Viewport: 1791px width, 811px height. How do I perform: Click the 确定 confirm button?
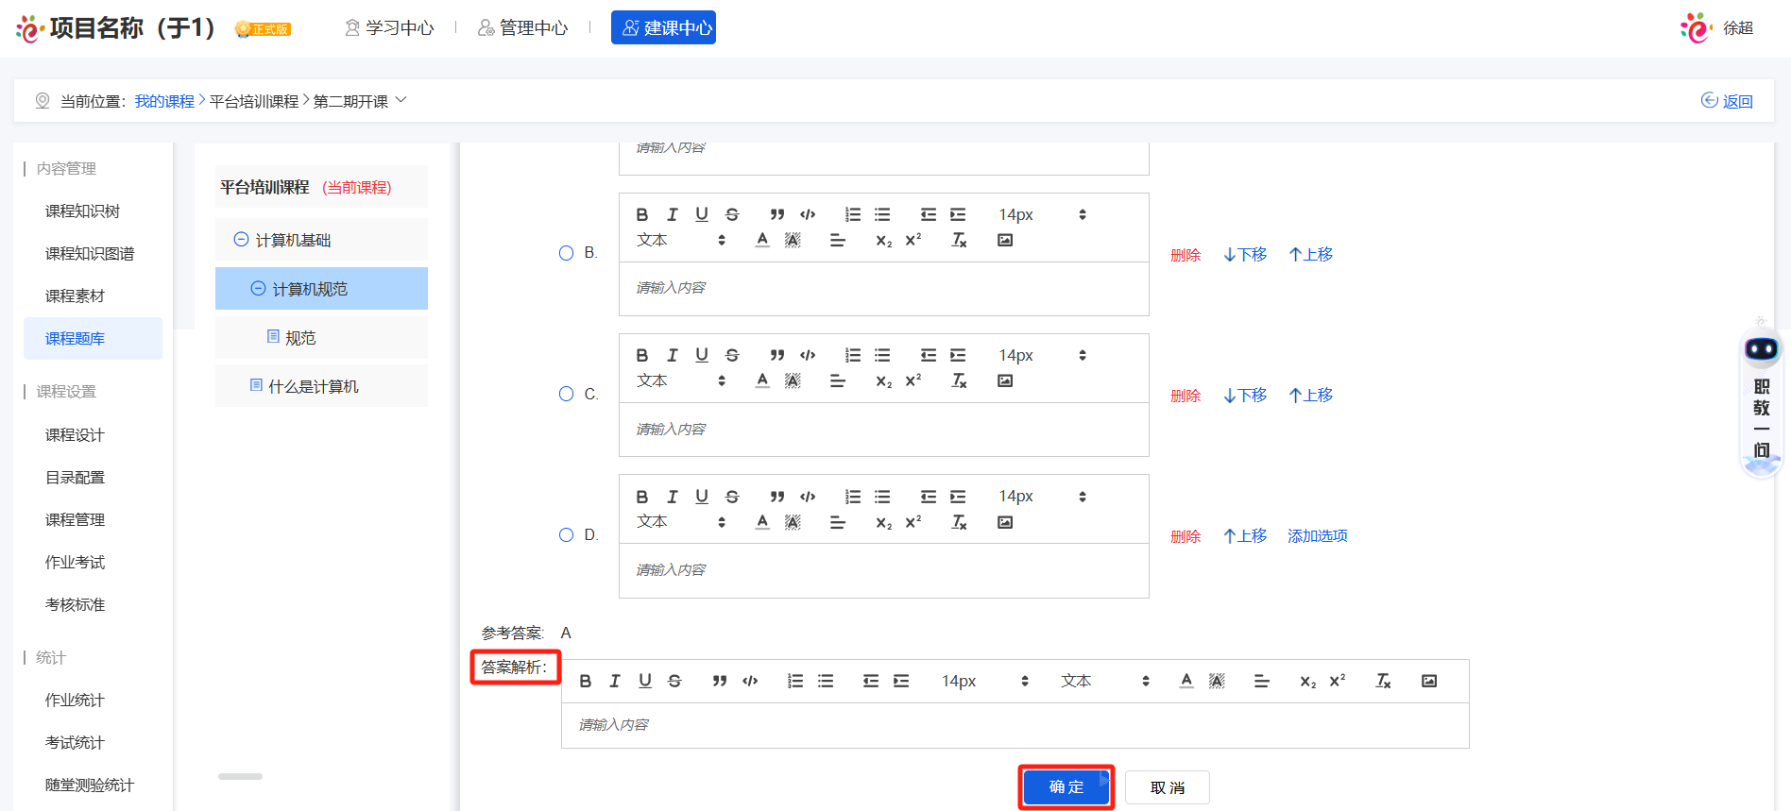[1066, 787]
